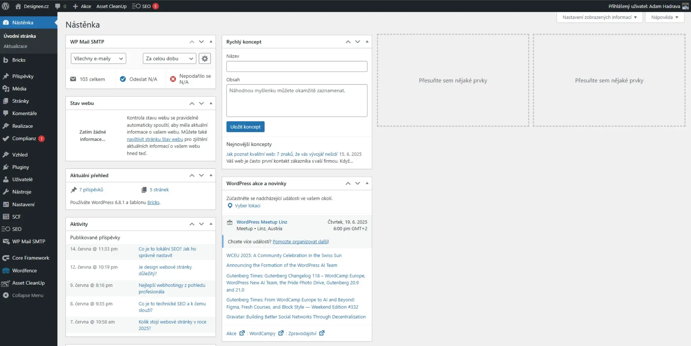691x346 pixels.
Task: Click the location pin next to Vyber lokaci
Action: point(230,206)
